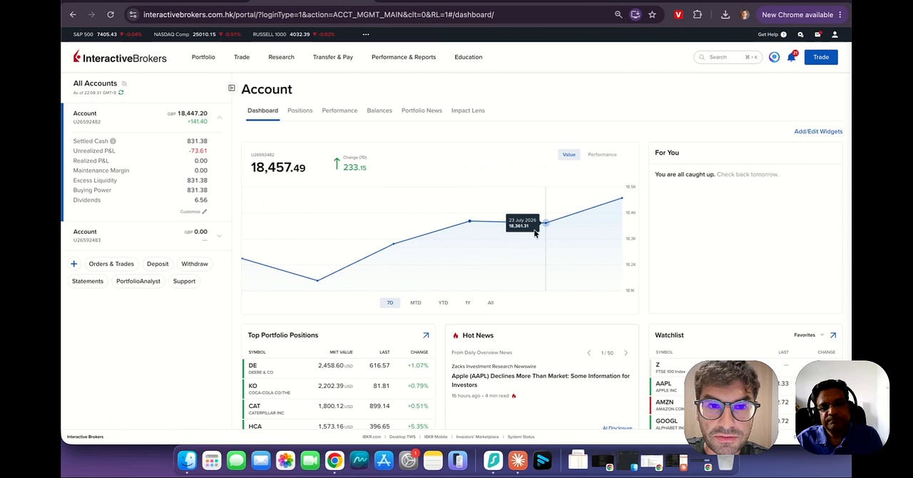The image size is (913, 478).
Task: Switch to the Balances tab
Action: [379, 111]
